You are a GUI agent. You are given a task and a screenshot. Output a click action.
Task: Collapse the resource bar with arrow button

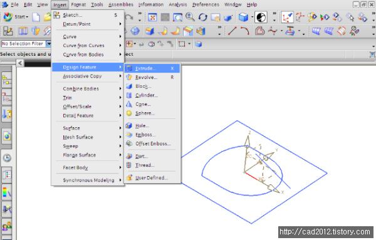click(x=20, y=63)
